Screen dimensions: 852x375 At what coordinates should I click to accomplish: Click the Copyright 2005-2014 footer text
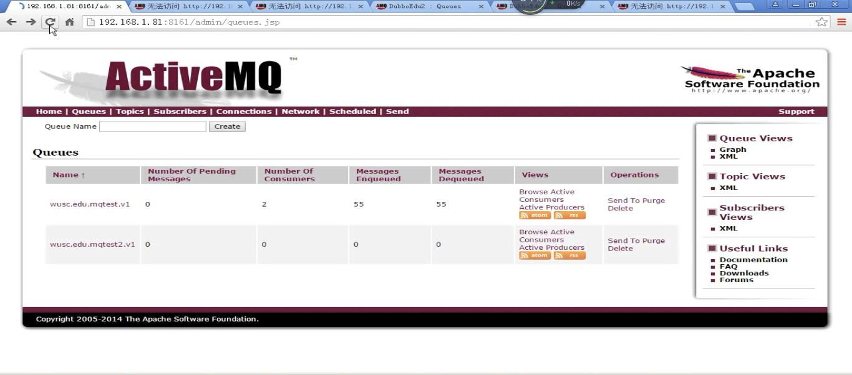pos(147,319)
